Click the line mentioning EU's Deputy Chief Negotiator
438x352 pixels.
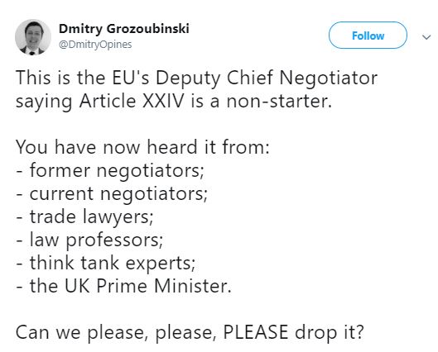(197, 78)
